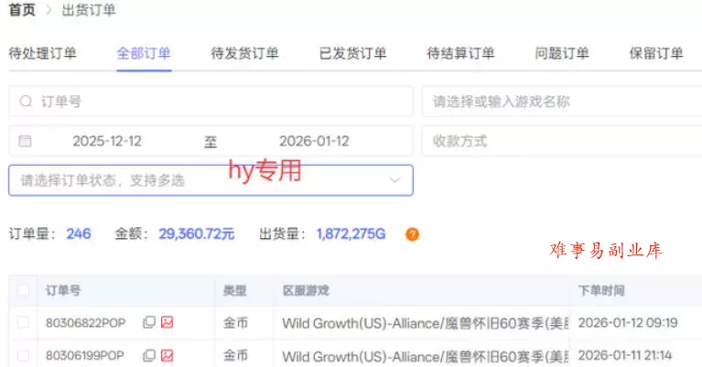Viewport: 702px width, 367px height.
Task: Click the order count value 246
Action: [79, 233]
